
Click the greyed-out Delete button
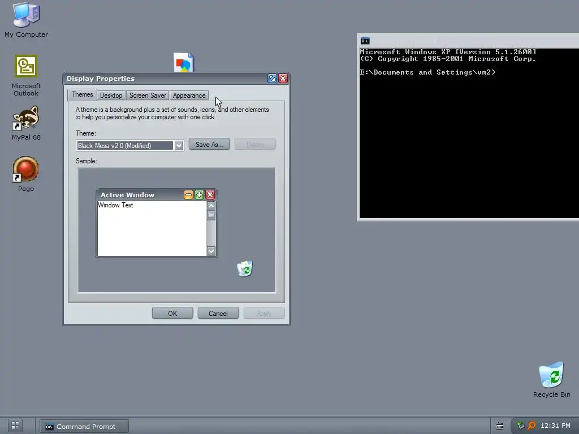pos(255,144)
